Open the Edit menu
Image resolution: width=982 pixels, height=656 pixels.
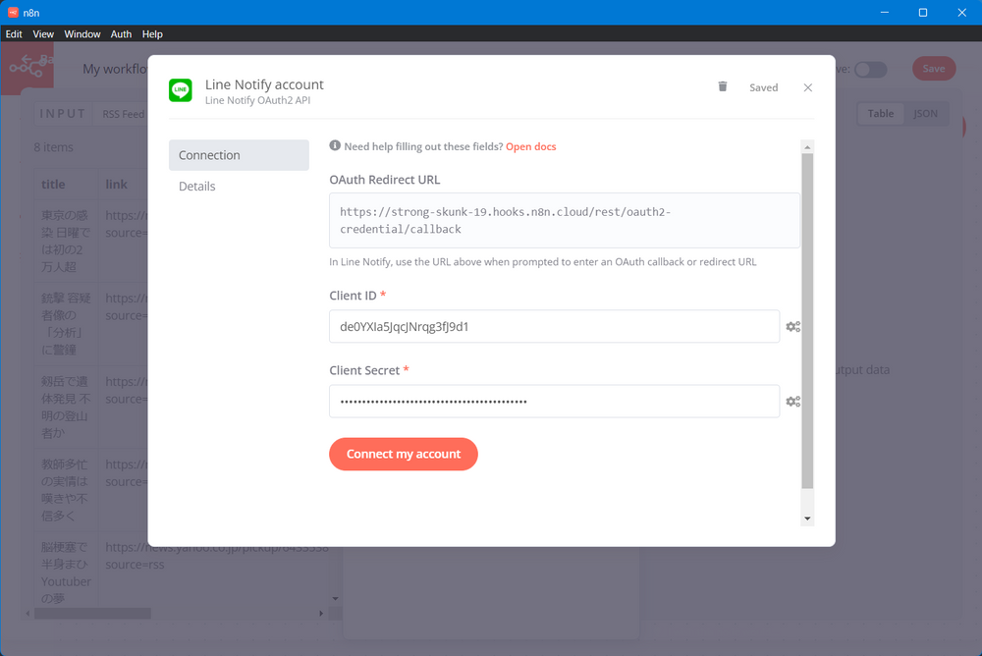(x=14, y=34)
